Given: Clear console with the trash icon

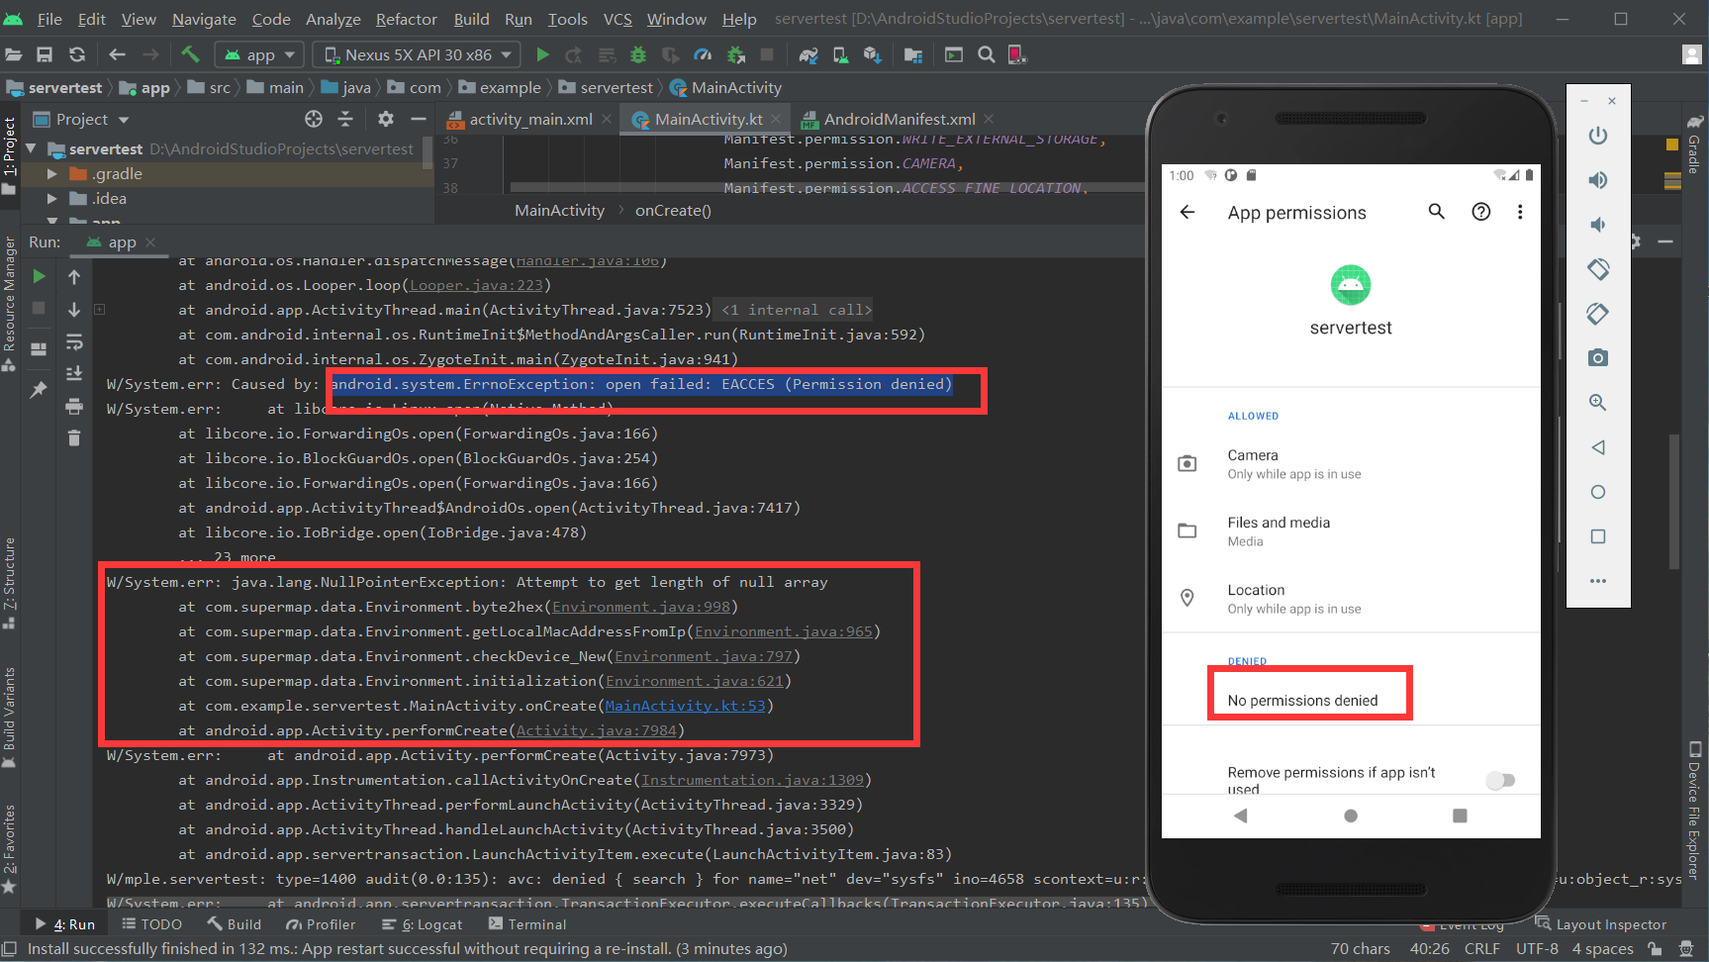Looking at the screenshot, I should tap(74, 437).
